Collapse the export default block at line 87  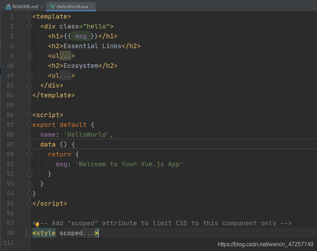30,125
